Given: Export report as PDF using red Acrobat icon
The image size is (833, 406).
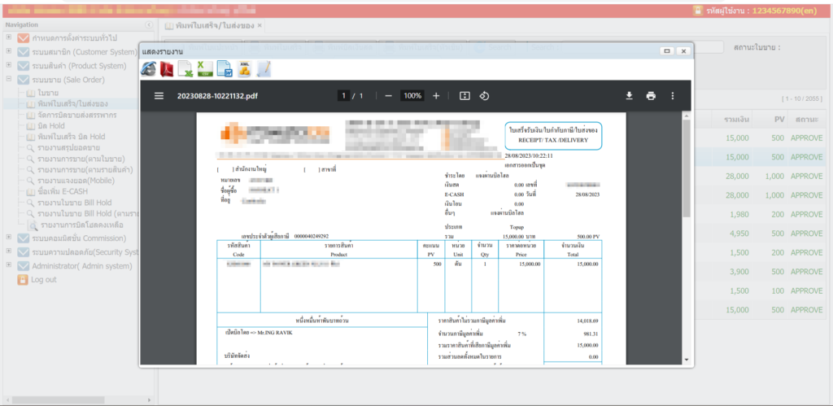Looking at the screenshot, I should (x=167, y=70).
